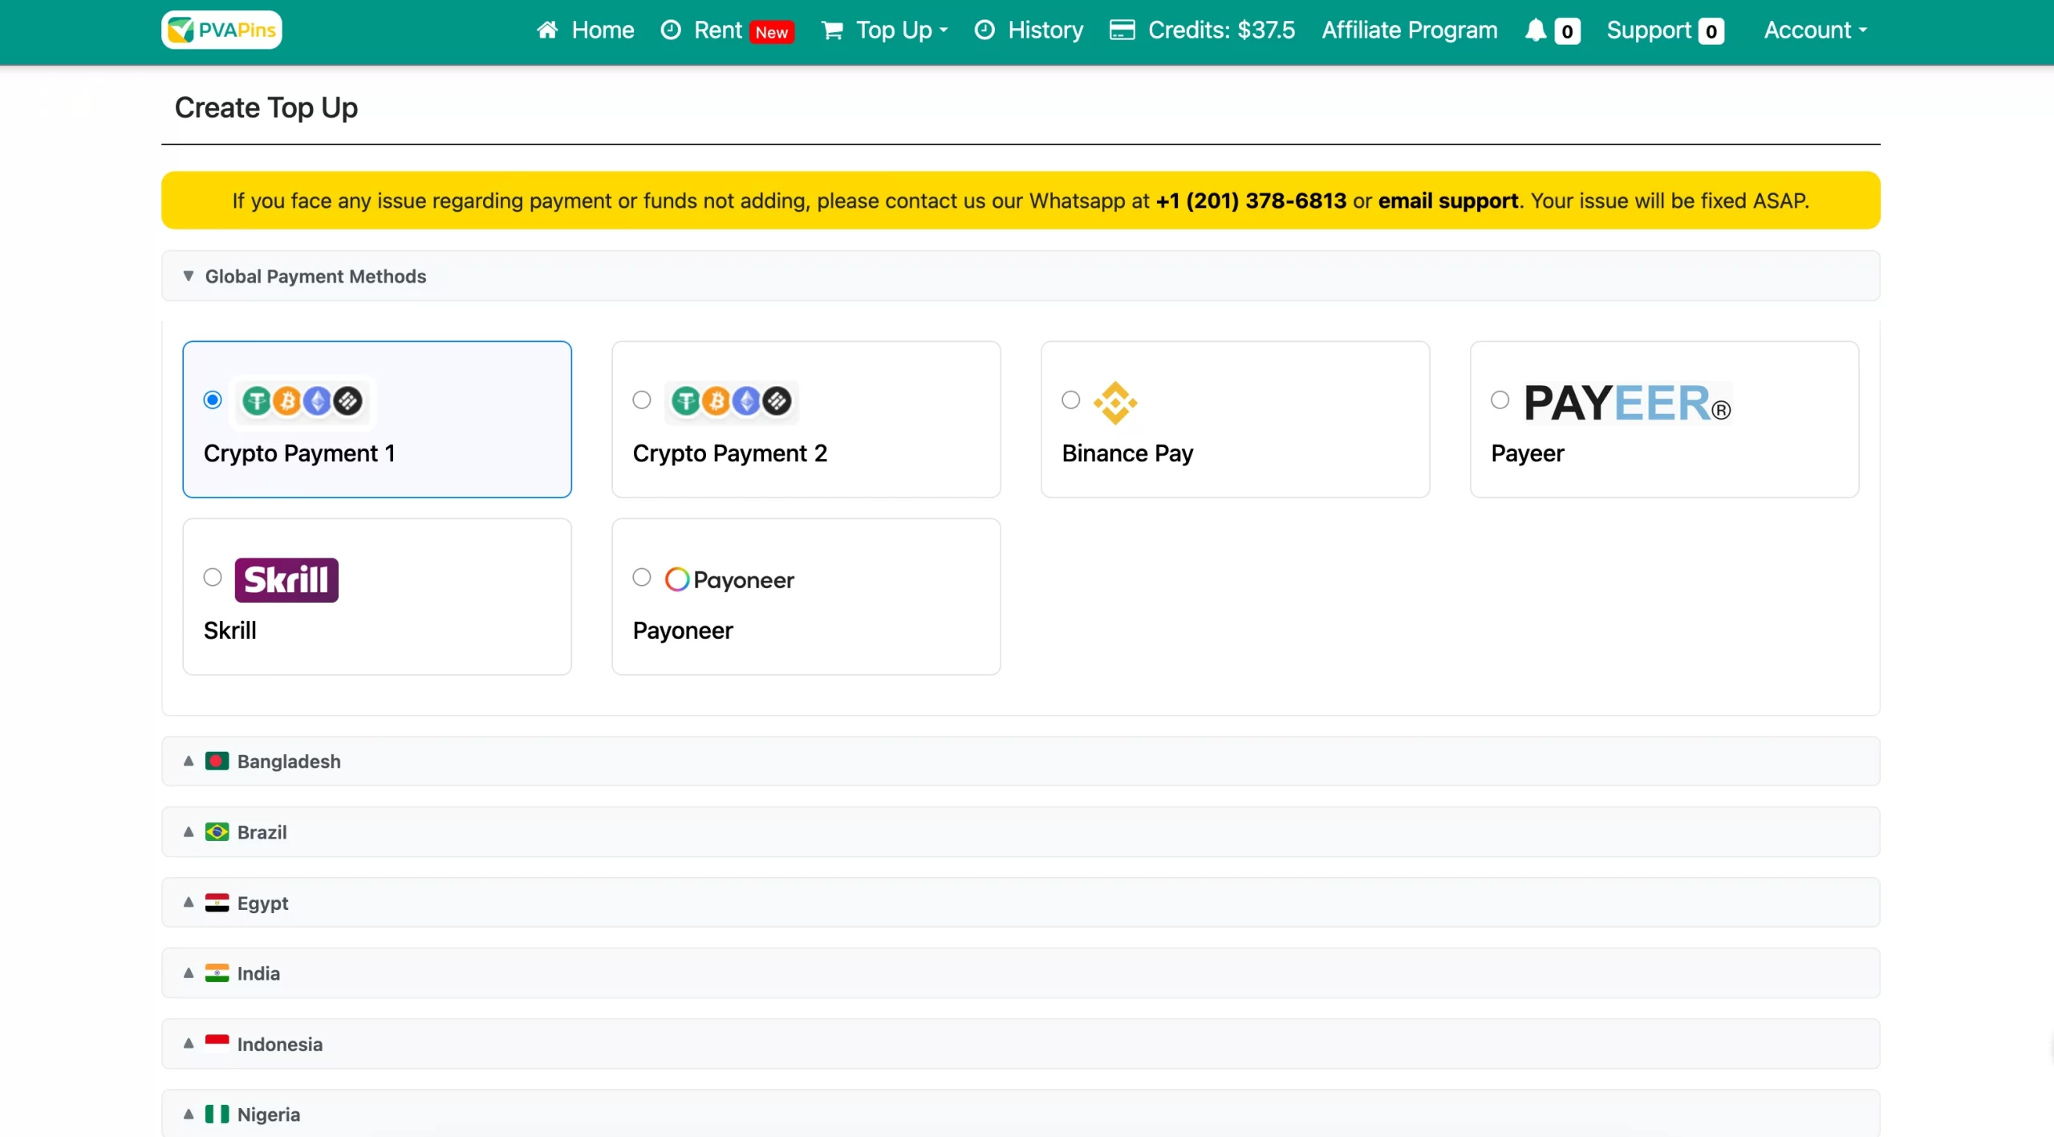Expand the Indonesia payment section

coord(1021,1043)
